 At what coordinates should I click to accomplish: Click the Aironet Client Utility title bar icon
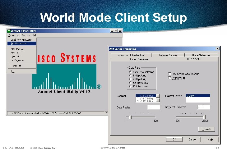coord(9,31)
